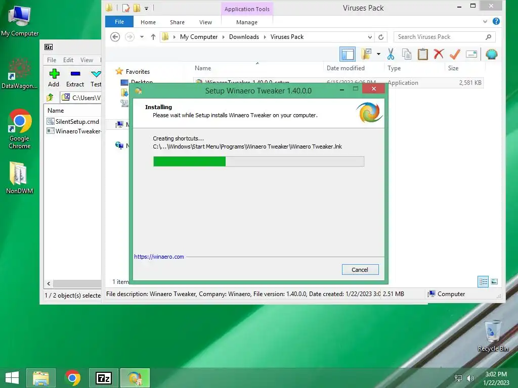The height and width of the screenshot is (388, 518).
Task: Switch to Details view icon in status bar
Action: click(x=483, y=281)
